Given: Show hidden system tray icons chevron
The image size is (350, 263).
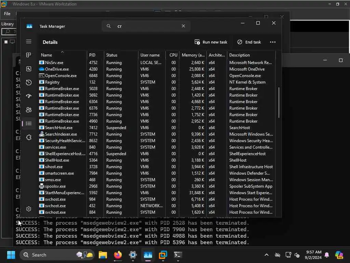Looking at the screenshot, I should pos(267,255).
